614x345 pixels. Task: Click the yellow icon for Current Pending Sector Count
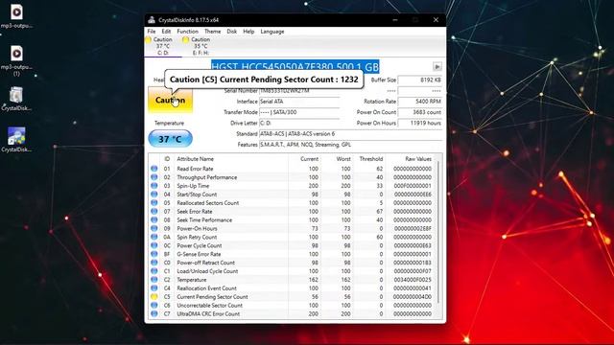click(x=154, y=297)
